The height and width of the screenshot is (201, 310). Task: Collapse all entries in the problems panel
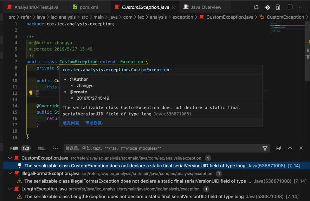278,148
